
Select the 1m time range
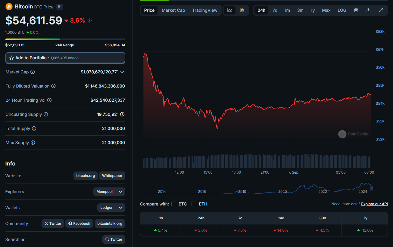(287, 10)
